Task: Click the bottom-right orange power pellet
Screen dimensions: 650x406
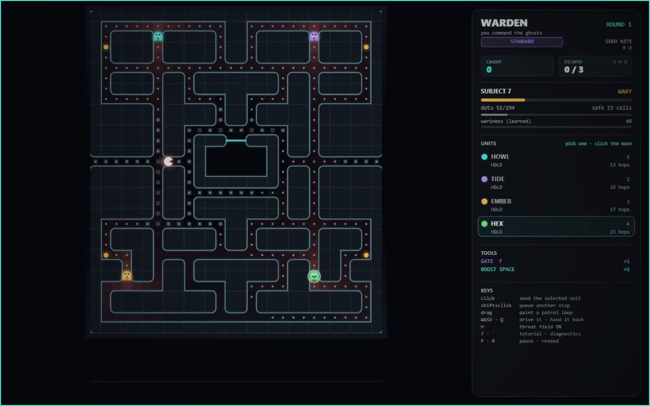Action: [x=366, y=255]
